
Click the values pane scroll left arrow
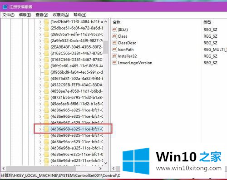[113, 168]
